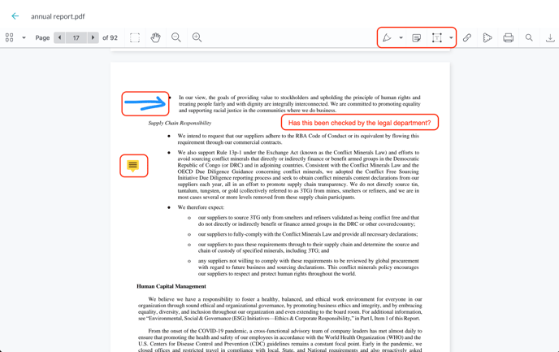
Task: Select the marquee selection tool
Action: (135, 37)
